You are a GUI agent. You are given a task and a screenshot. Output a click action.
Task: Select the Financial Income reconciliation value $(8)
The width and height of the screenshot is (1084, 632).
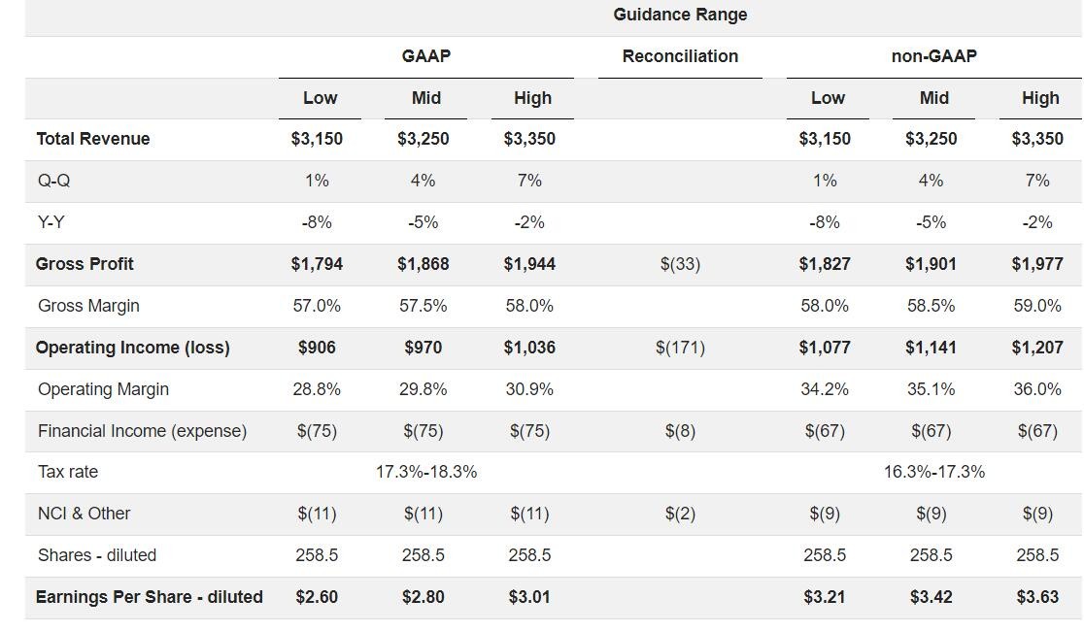tap(680, 431)
